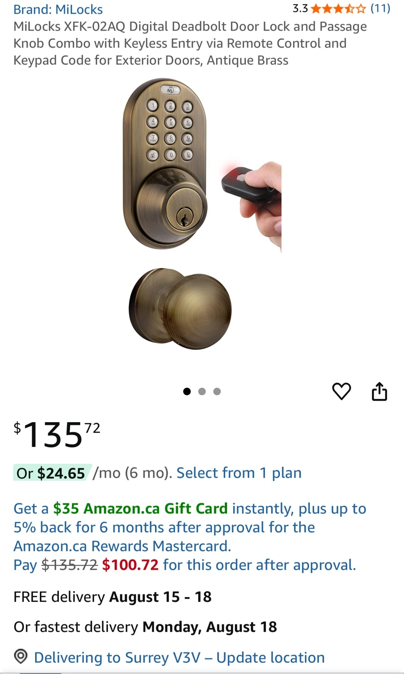
Task: Tap the product title text
Action: click(x=190, y=44)
